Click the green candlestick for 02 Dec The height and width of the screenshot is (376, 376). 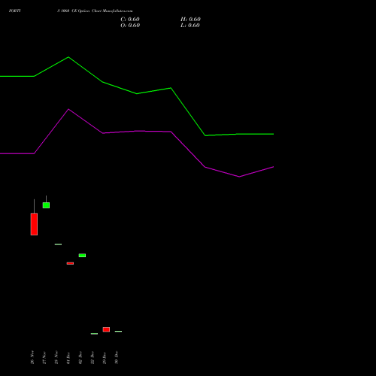tap(82, 256)
